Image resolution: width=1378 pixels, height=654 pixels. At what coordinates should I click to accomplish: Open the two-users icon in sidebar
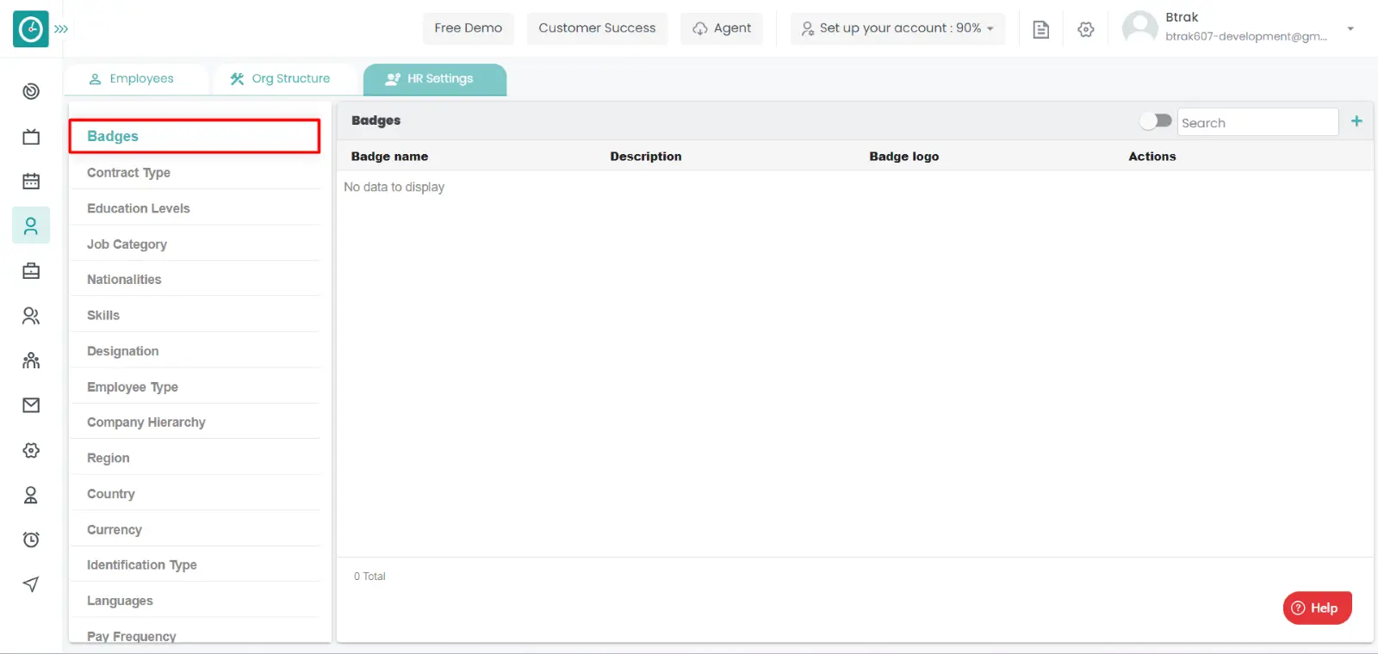click(x=31, y=316)
